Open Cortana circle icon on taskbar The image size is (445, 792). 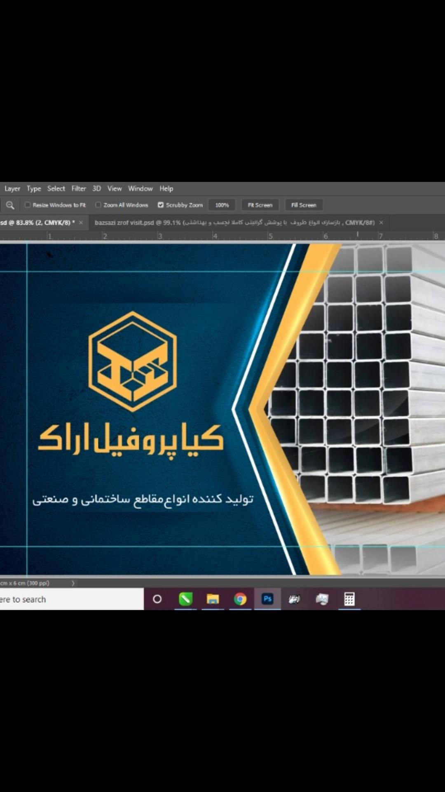pos(157,599)
